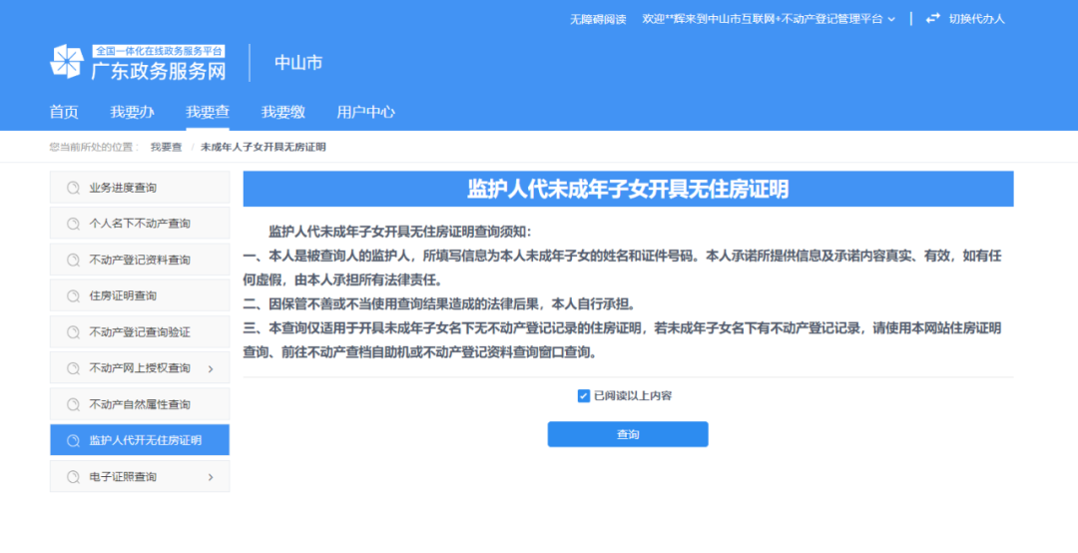Expand the 不动产网上授权查询 submenu arrow

coord(211,369)
